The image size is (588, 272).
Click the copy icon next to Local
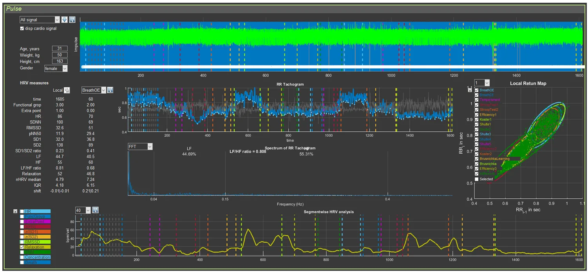click(67, 90)
